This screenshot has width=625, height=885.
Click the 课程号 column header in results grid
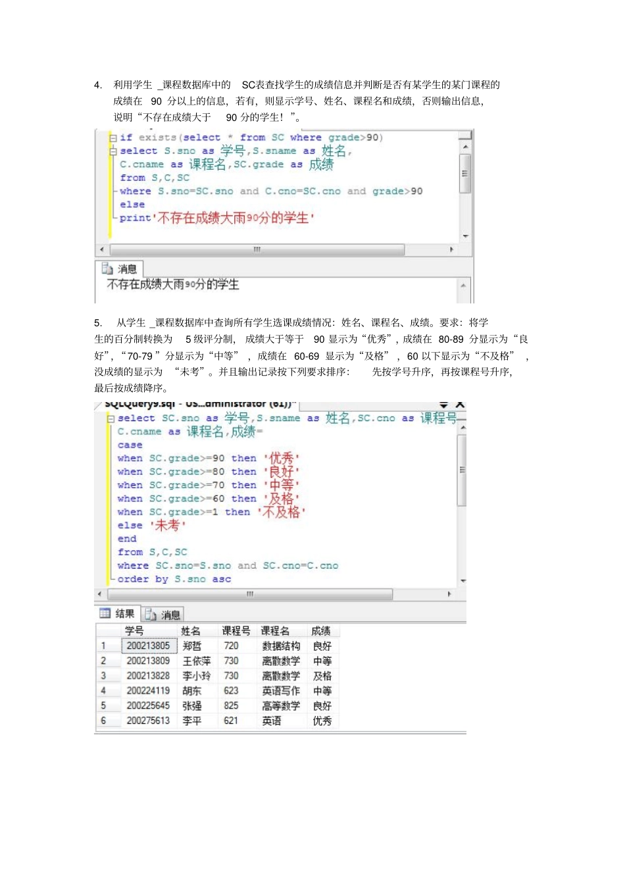tap(236, 630)
